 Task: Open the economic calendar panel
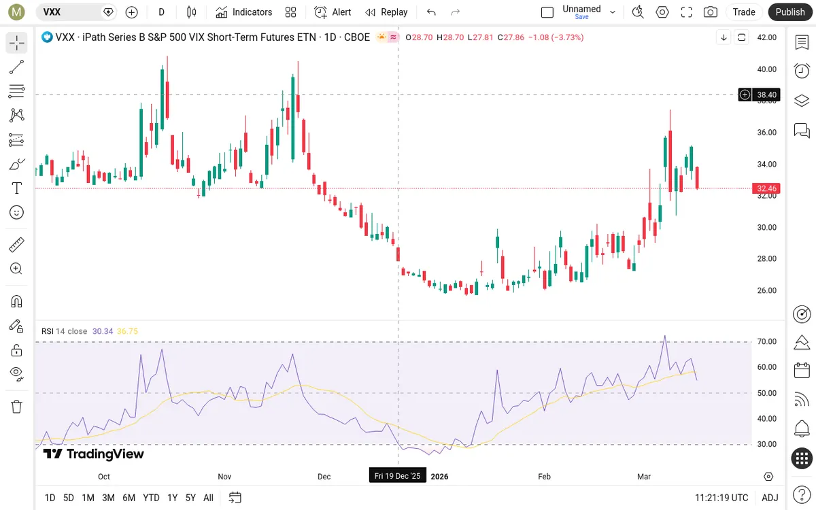click(x=802, y=371)
